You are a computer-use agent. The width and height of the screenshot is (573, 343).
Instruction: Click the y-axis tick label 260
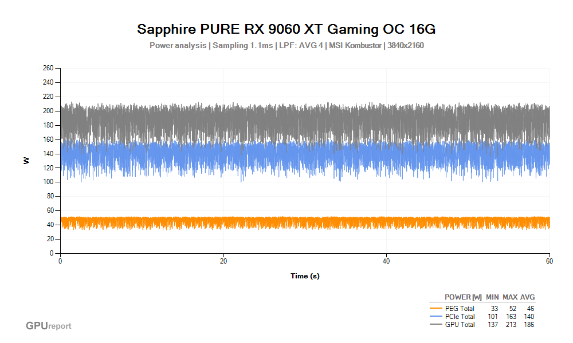point(48,68)
